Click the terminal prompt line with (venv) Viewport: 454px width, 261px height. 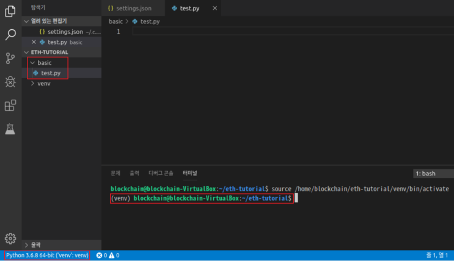point(202,199)
